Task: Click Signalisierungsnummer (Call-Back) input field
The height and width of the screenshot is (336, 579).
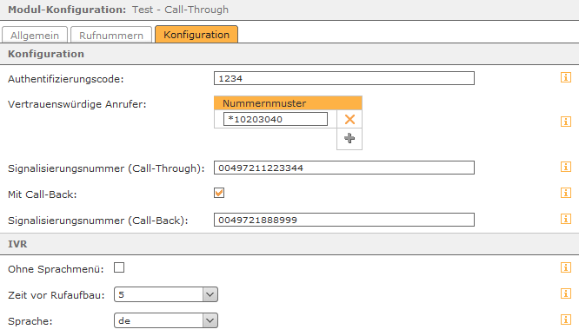Action: pyautogui.click(x=344, y=220)
